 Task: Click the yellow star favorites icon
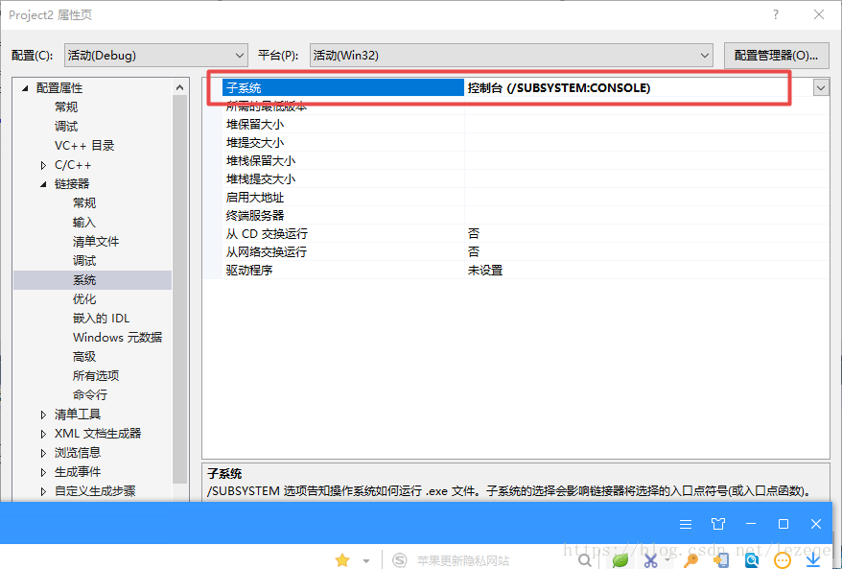(342, 560)
